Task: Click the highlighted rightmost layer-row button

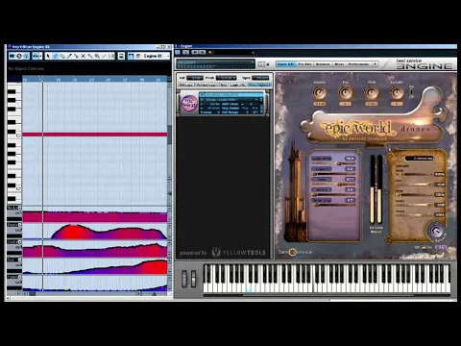Action: tap(259, 85)
